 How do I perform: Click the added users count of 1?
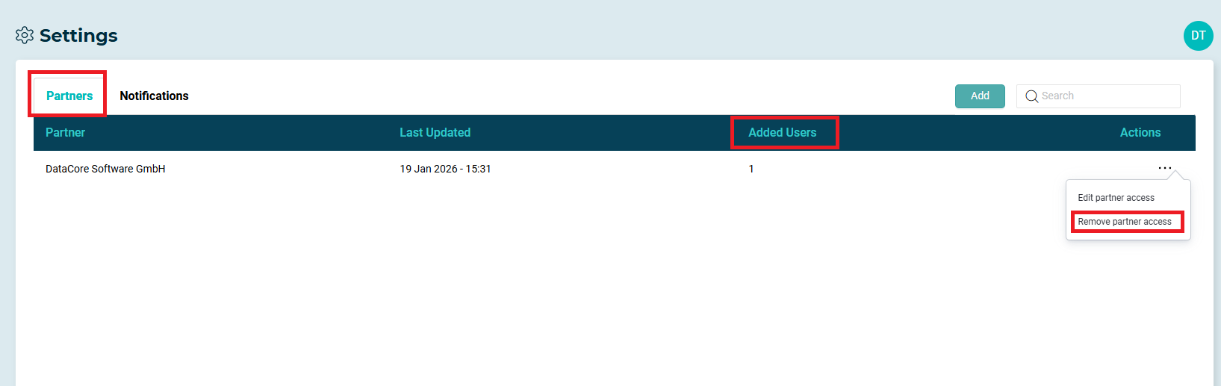coord(751,169)
